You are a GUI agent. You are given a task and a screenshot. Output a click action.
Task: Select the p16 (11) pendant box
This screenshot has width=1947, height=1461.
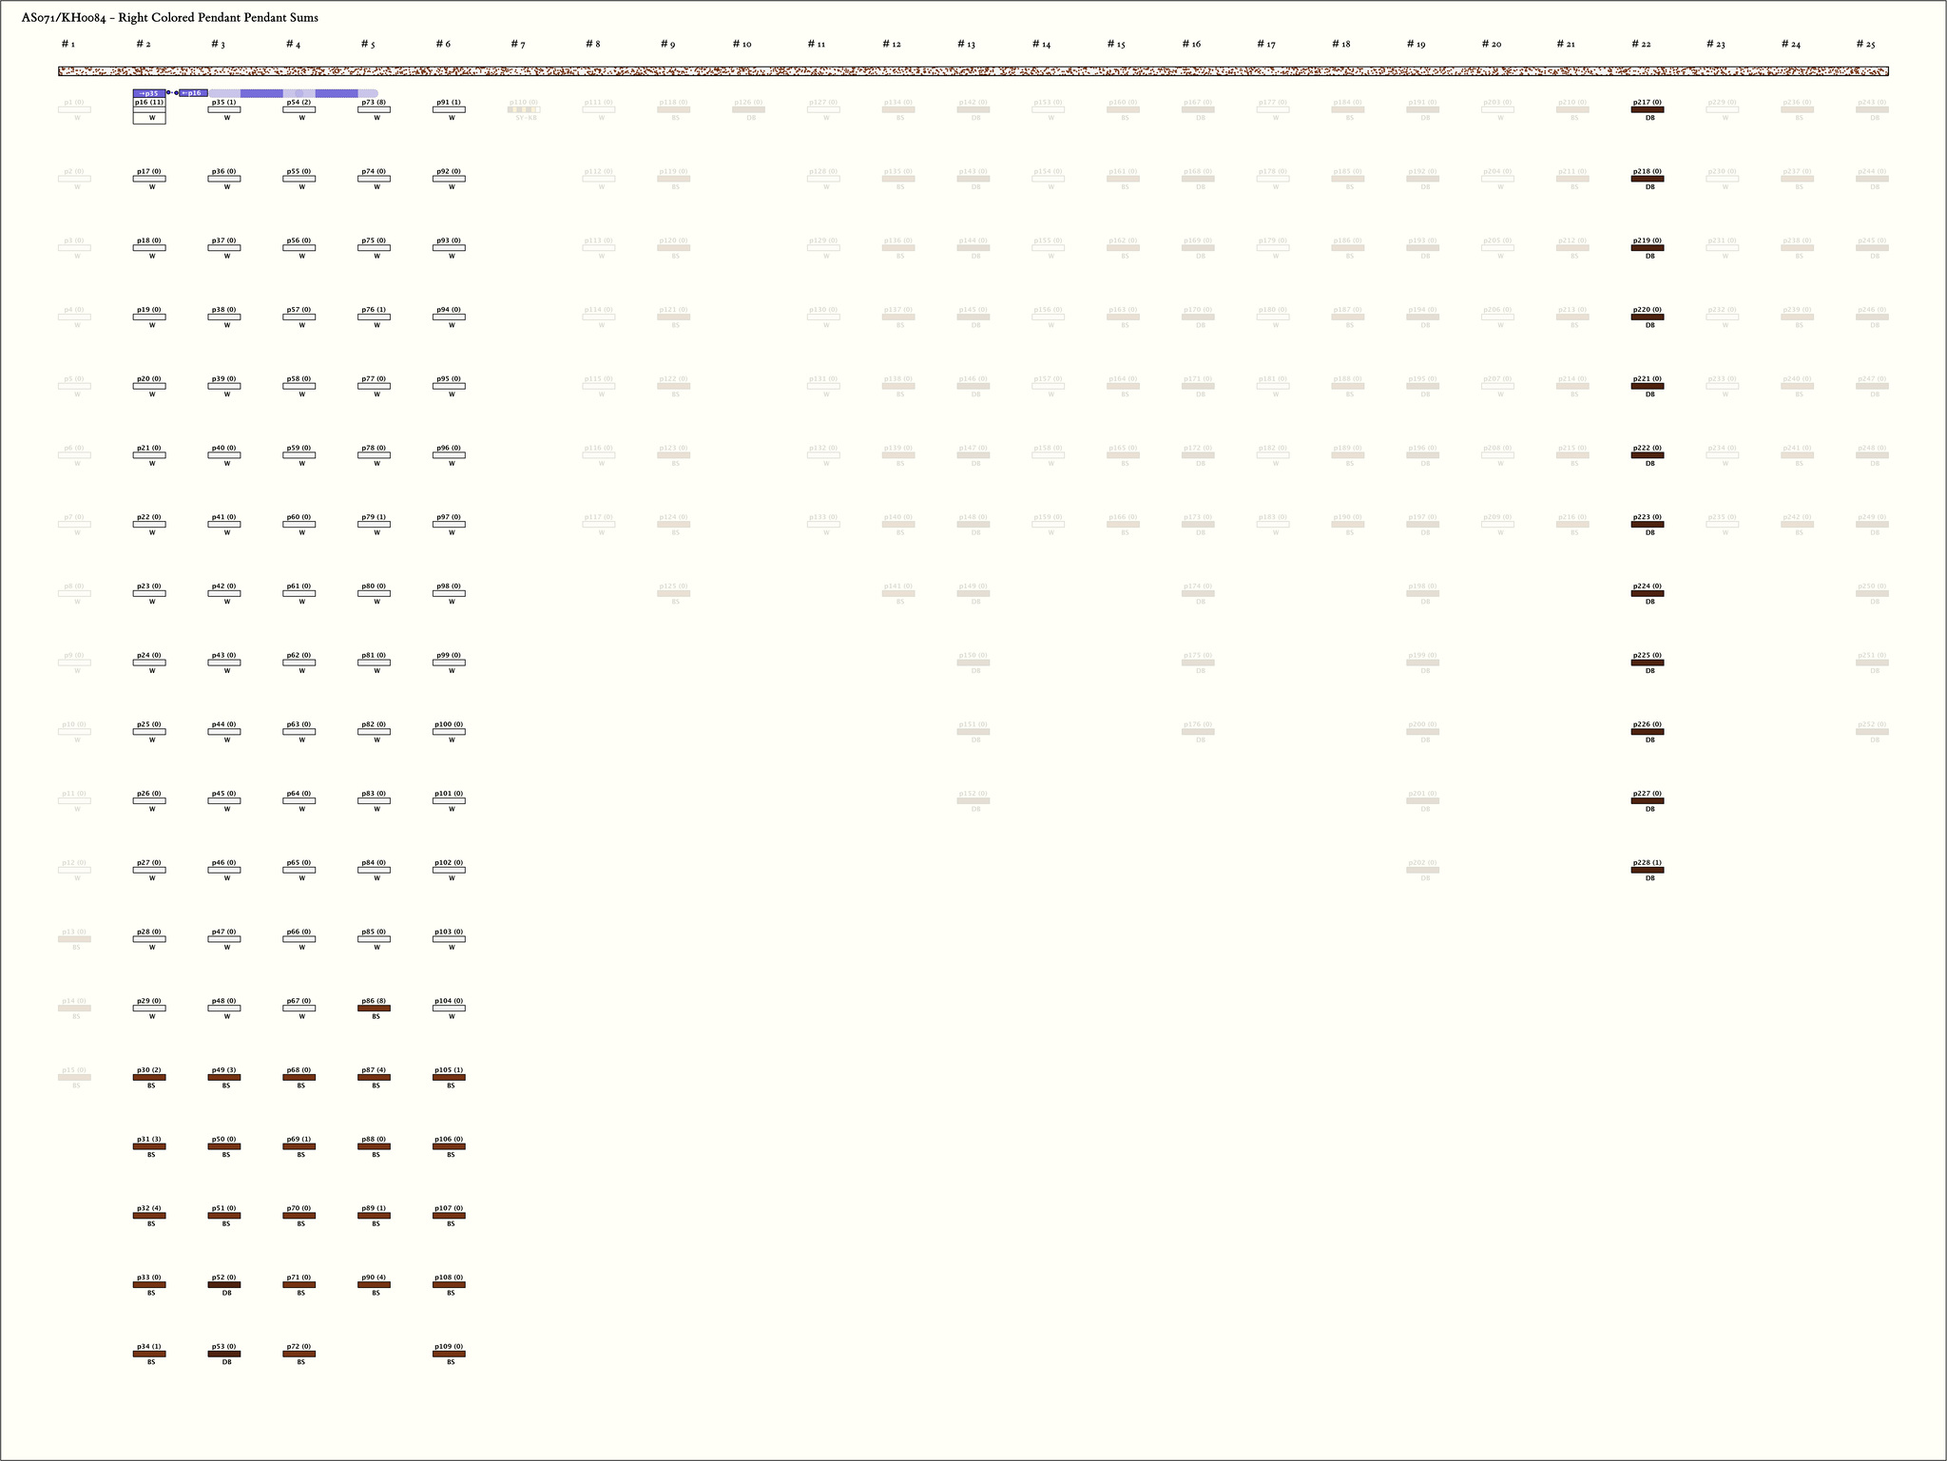coord(149,109)
